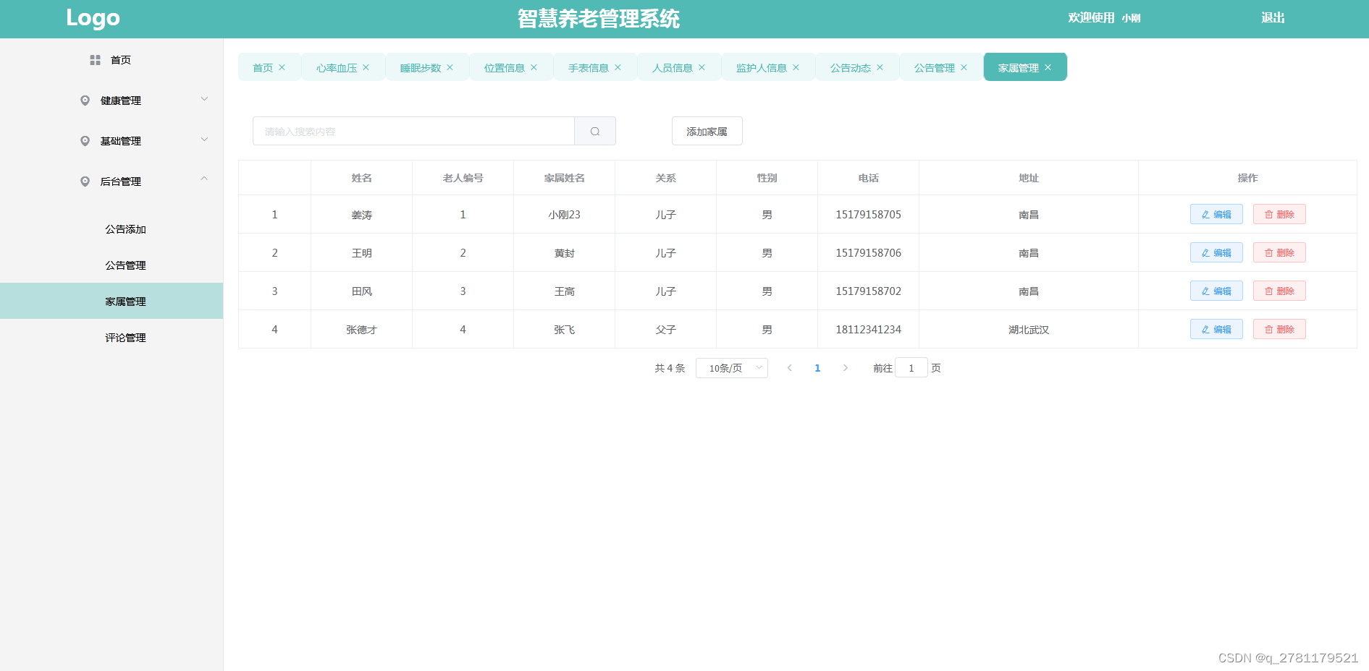Close the 睡眠步数 tab with its X
1369x671 pixels.
(x=450, y=67)
